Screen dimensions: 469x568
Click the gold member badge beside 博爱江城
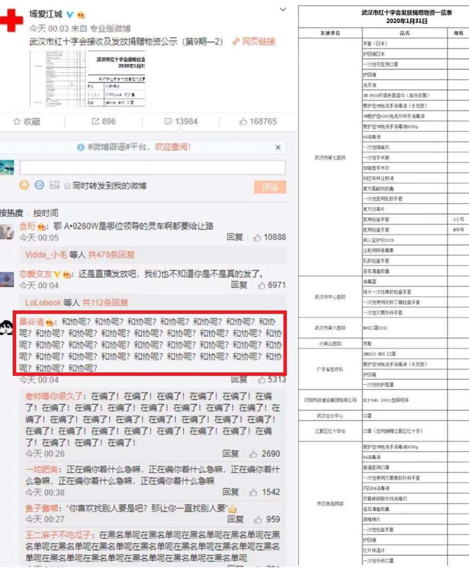tap(81, 15)
